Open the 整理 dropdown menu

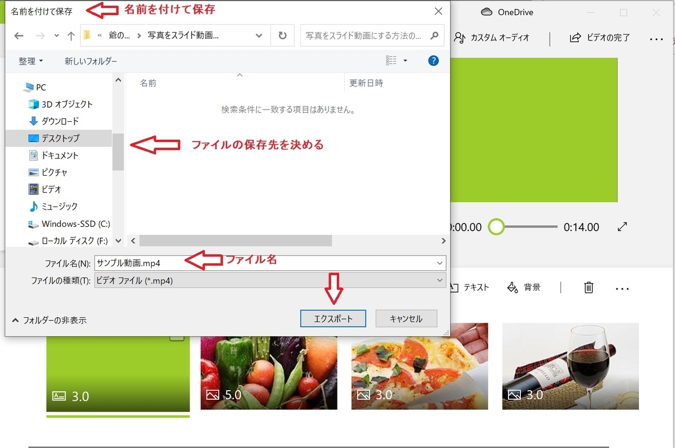29,60
